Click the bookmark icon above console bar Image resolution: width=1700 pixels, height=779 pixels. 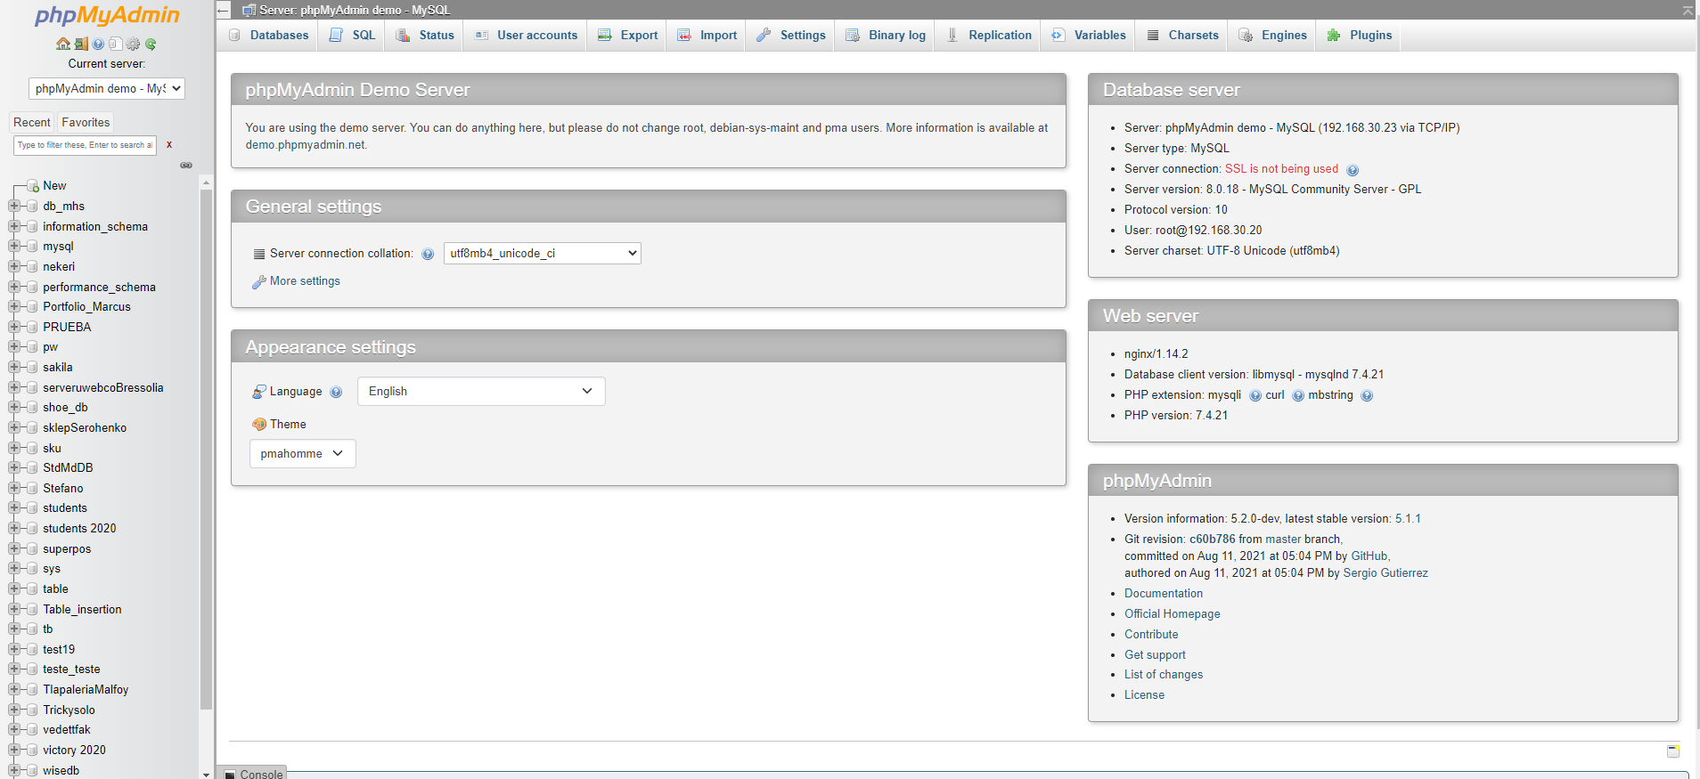(1672, 751)
